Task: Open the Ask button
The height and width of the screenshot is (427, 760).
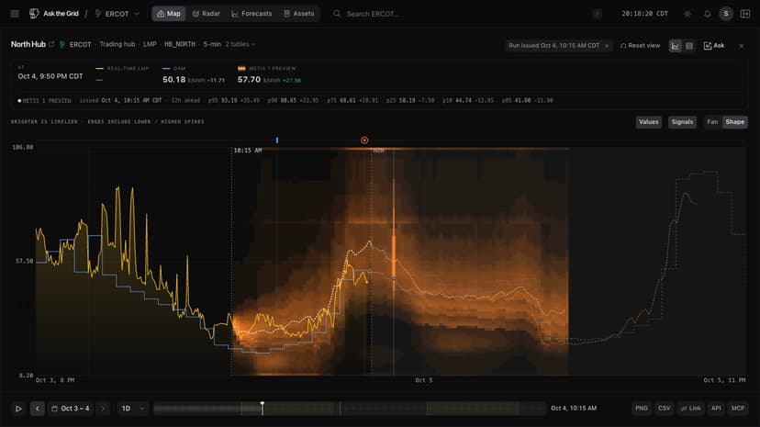Action: (x=714, y=46)
